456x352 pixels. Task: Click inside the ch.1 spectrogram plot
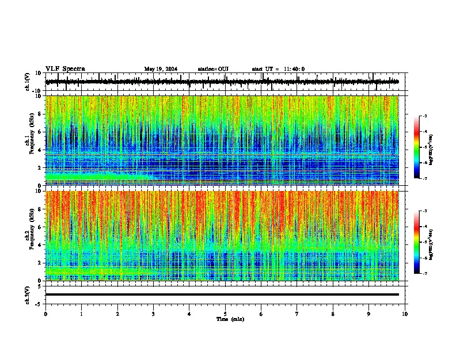coord(222,140)
